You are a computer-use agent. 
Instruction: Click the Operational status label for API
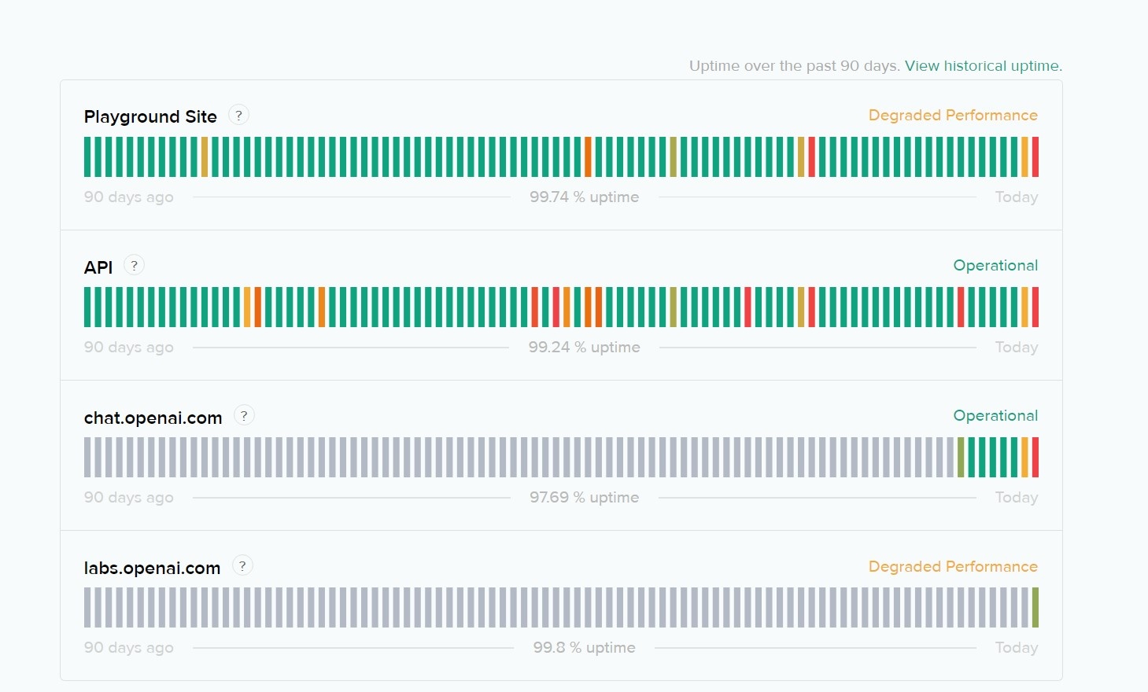[x=995, y=266]
